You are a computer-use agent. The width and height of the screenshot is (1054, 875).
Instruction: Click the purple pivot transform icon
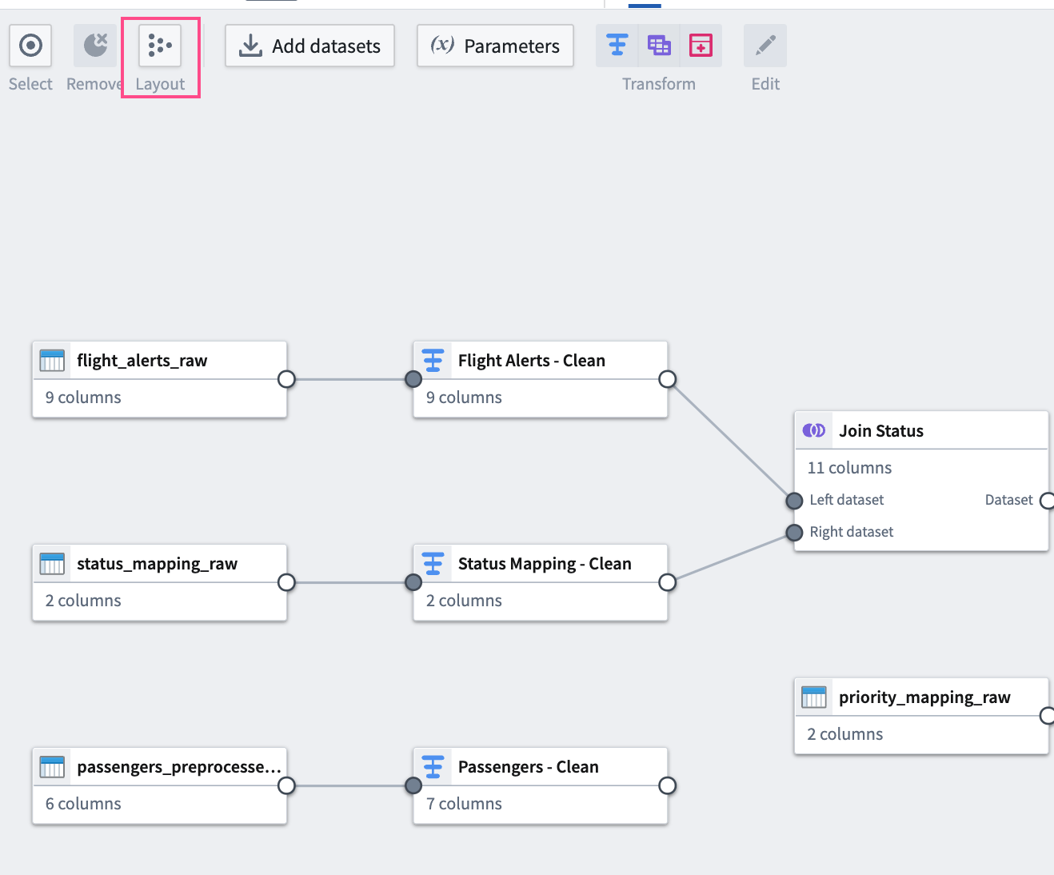pos(659,46)
